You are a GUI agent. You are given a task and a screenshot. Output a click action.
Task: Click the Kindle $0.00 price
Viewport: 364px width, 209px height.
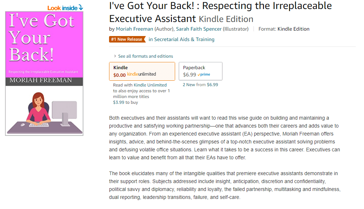point(119,75)
